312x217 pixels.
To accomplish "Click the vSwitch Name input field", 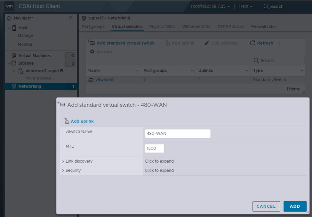I will coord(178,134).
